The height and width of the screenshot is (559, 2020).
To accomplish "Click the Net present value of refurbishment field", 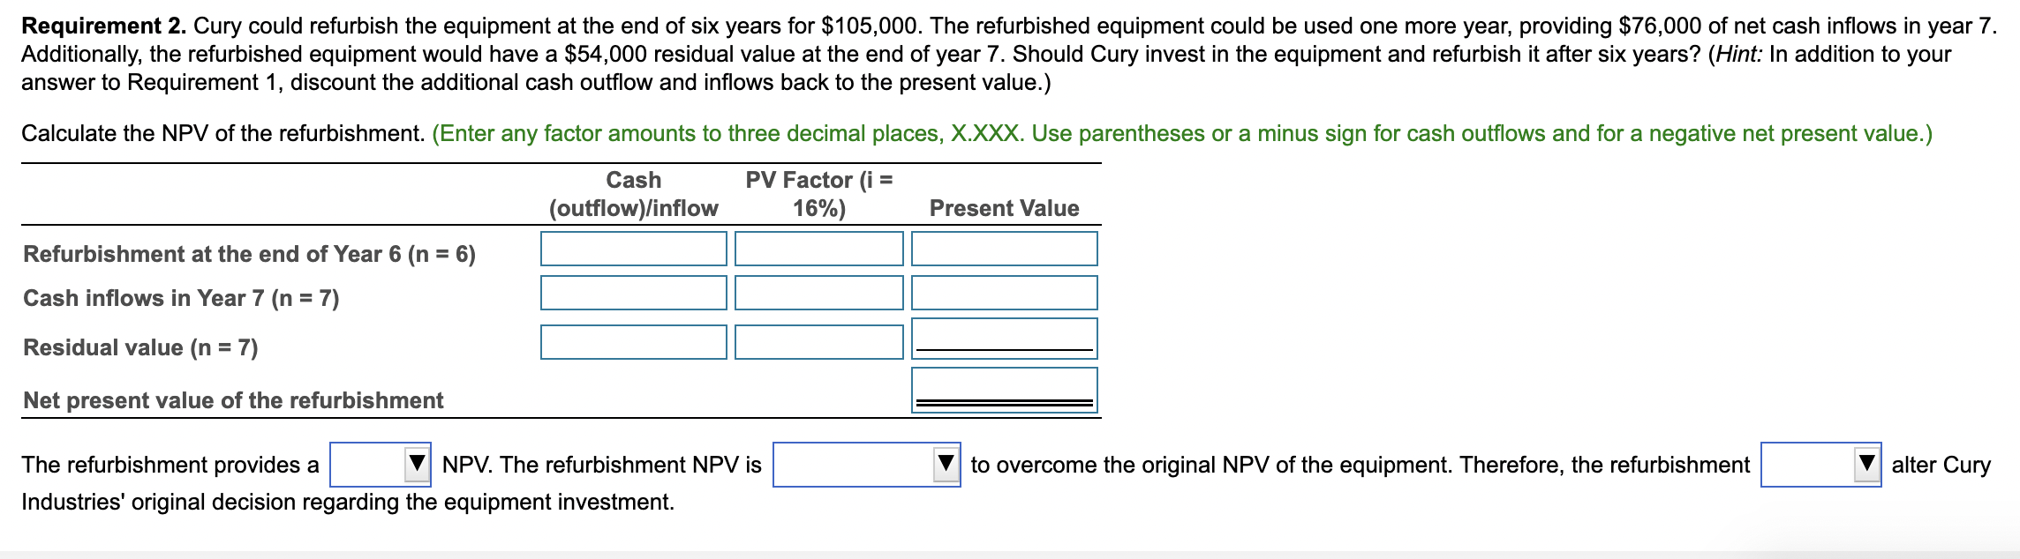I will pos(1003,386).
